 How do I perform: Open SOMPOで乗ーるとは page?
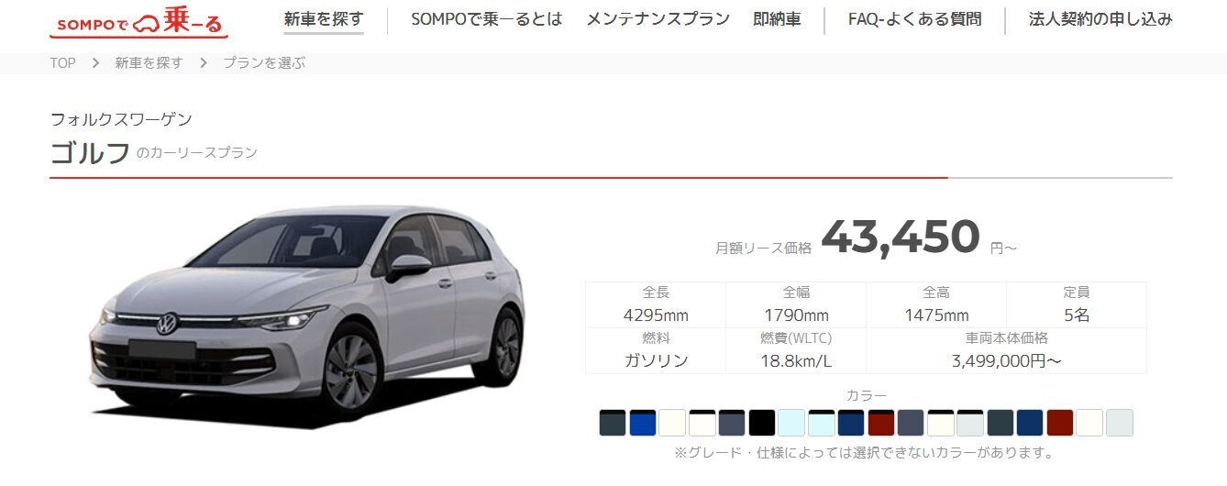coord(486,19)
